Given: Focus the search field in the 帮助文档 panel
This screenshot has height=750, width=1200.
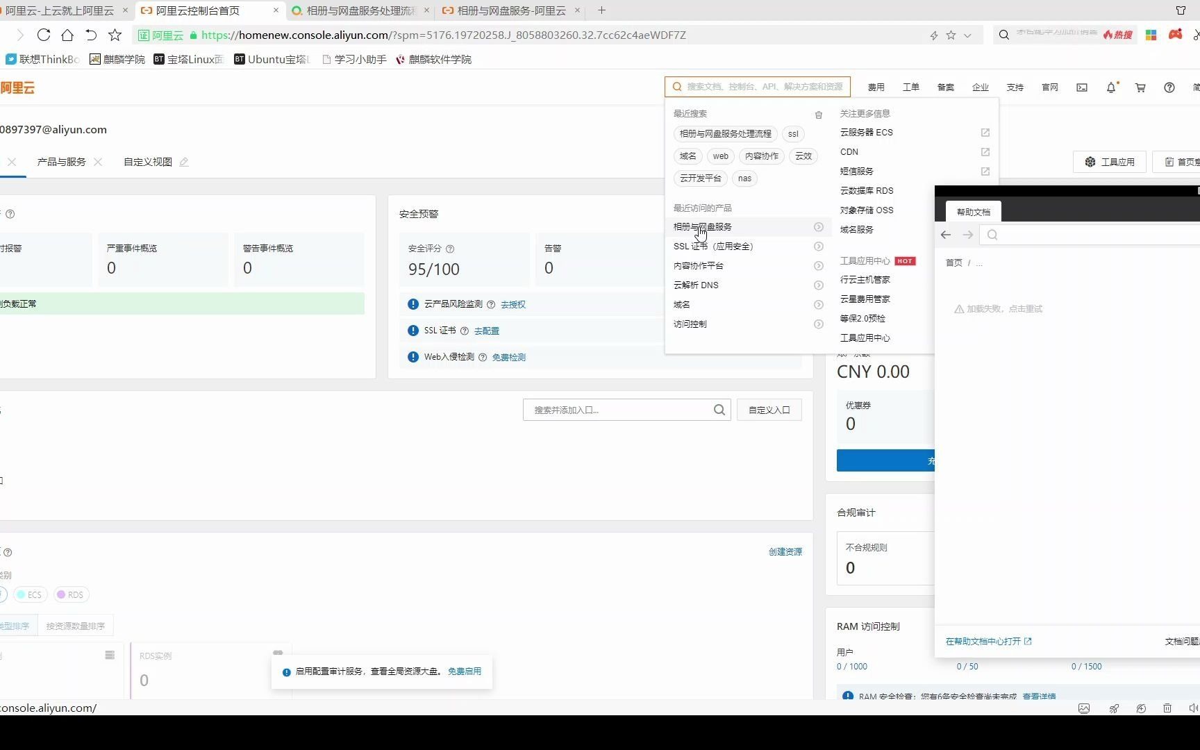Looking at the screenshot, I should [1090, 235].
